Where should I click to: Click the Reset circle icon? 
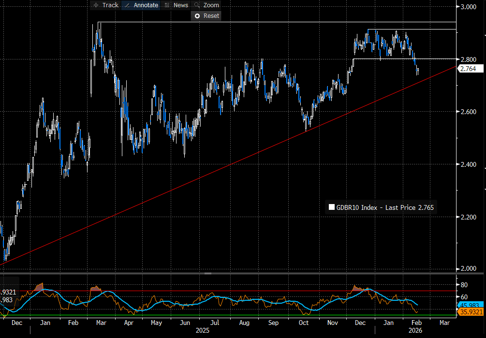(197, 16)
